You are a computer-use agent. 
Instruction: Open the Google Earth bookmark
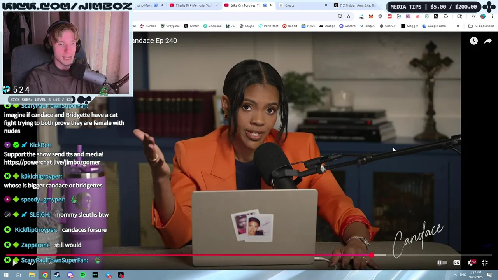pos(434,26)
